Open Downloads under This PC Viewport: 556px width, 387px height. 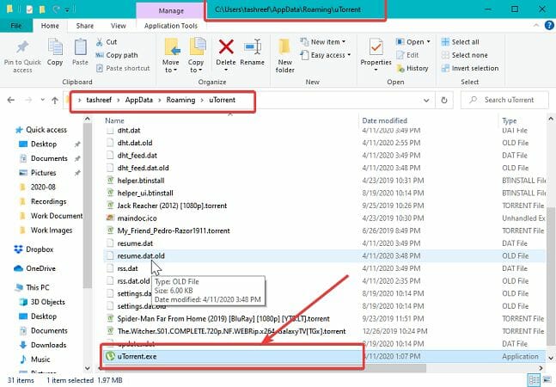coord(43,345)
